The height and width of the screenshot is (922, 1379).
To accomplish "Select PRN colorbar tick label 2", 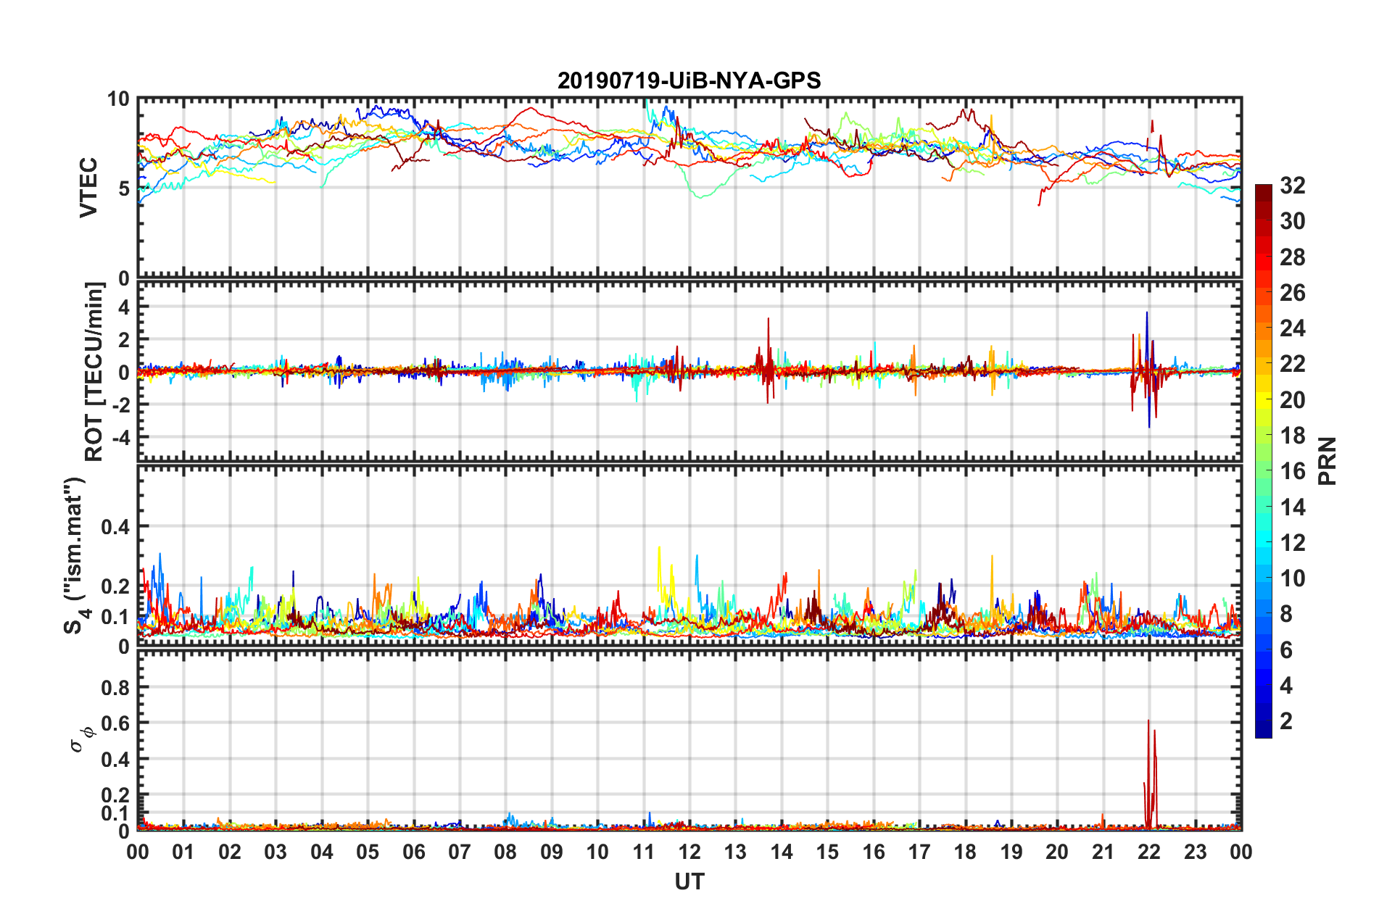I will coord(1286,720).
